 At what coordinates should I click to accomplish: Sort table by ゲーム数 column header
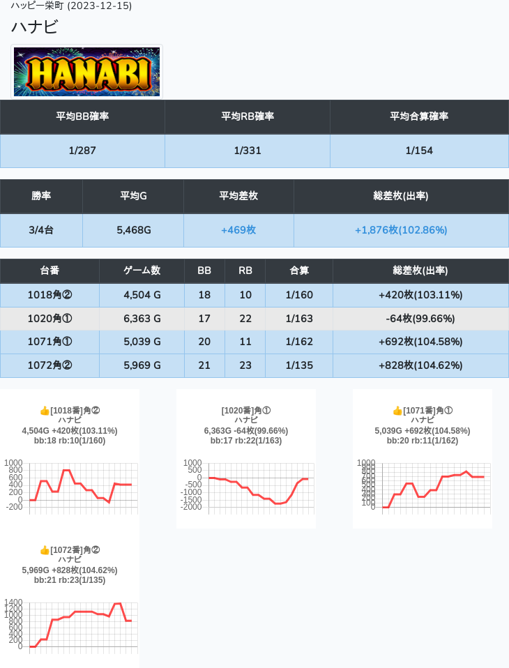pyautogui.click(x=142, y=271)
